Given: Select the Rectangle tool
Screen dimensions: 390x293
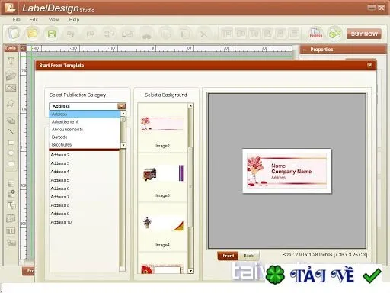Looking at the screenshot, I should [x=11, y=143].
